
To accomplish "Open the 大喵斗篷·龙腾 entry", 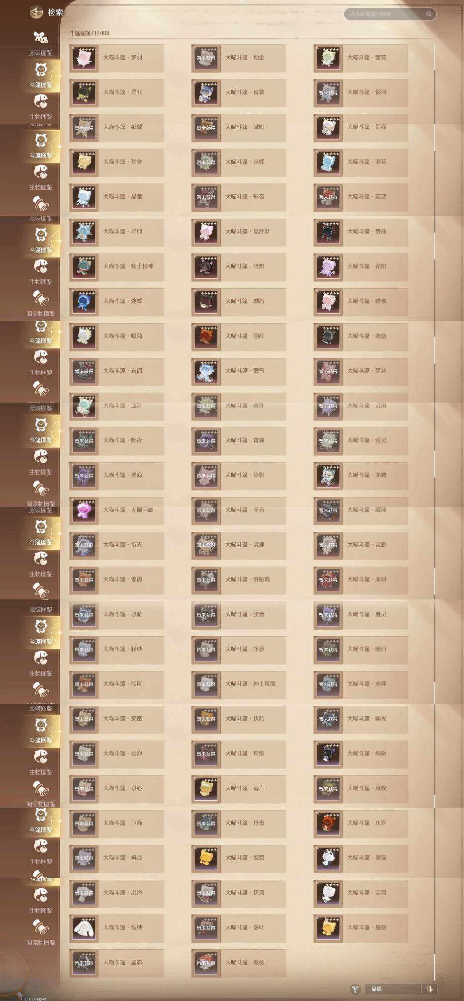I will pyautogui.click(x=361, y=475).
